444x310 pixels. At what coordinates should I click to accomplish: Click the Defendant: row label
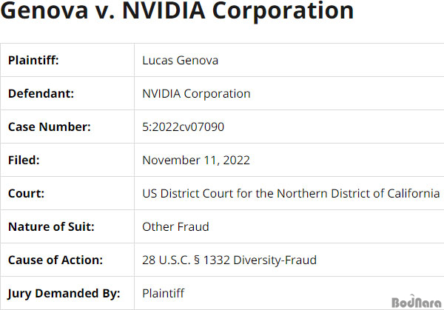click(41, 94)
